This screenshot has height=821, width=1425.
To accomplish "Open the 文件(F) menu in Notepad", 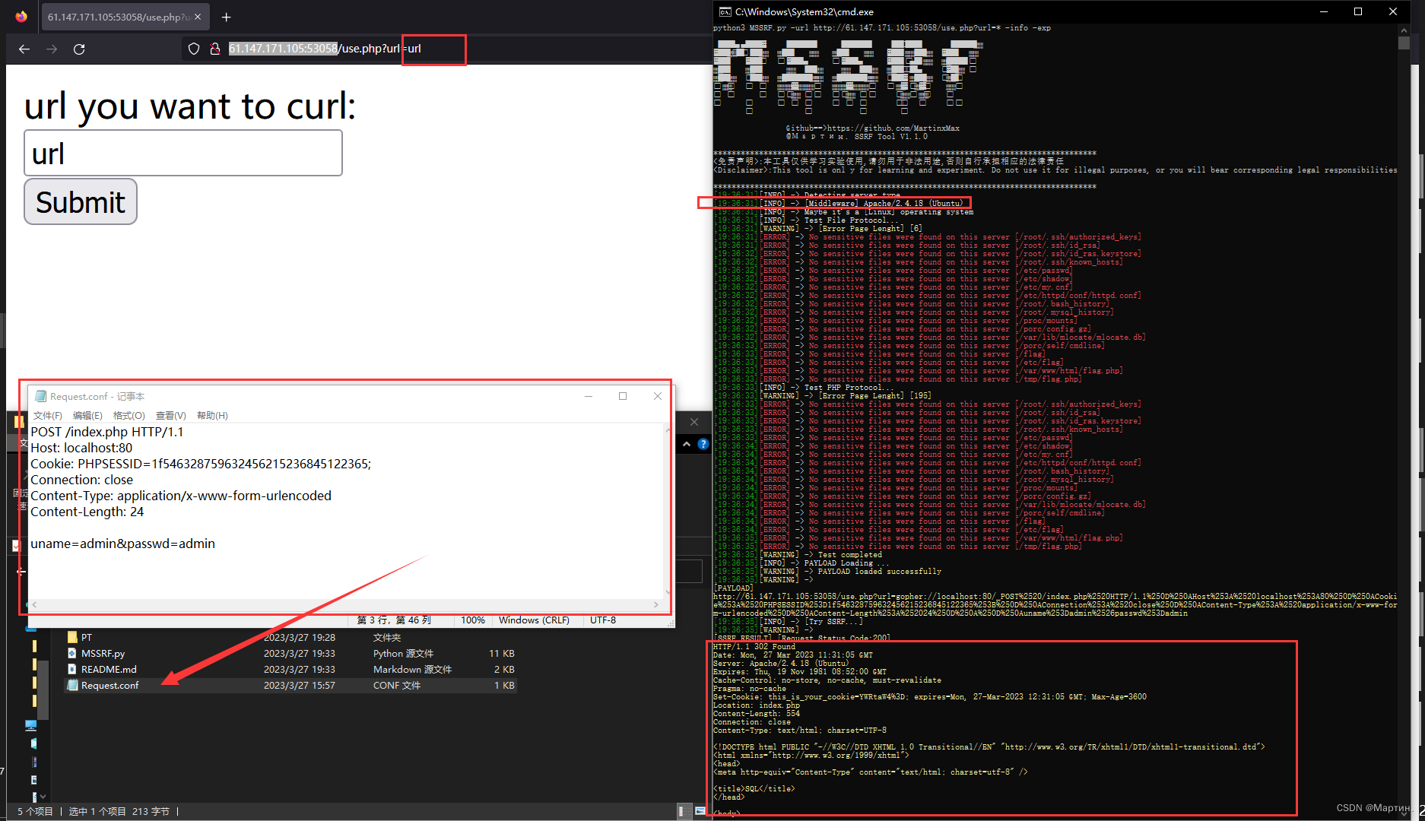I will pos(47,415).
